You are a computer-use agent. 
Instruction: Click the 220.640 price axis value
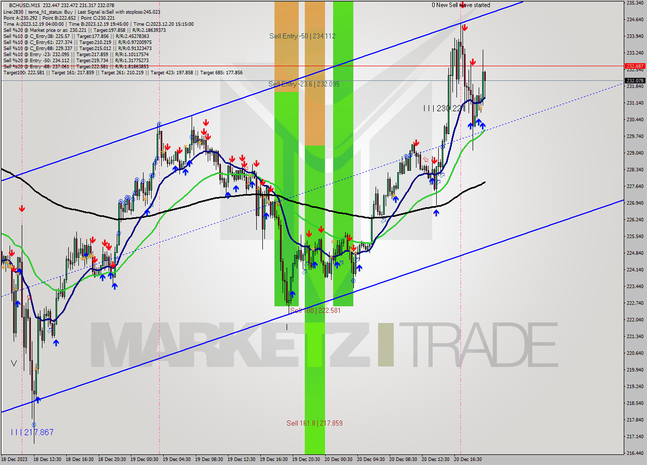click(635, 353)
